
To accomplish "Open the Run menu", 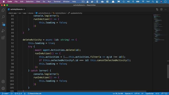I will [x=49, y=2].
